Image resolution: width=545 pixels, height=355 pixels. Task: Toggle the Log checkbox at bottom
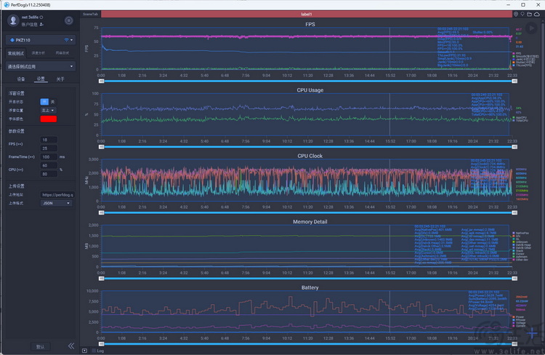[94, 351]
